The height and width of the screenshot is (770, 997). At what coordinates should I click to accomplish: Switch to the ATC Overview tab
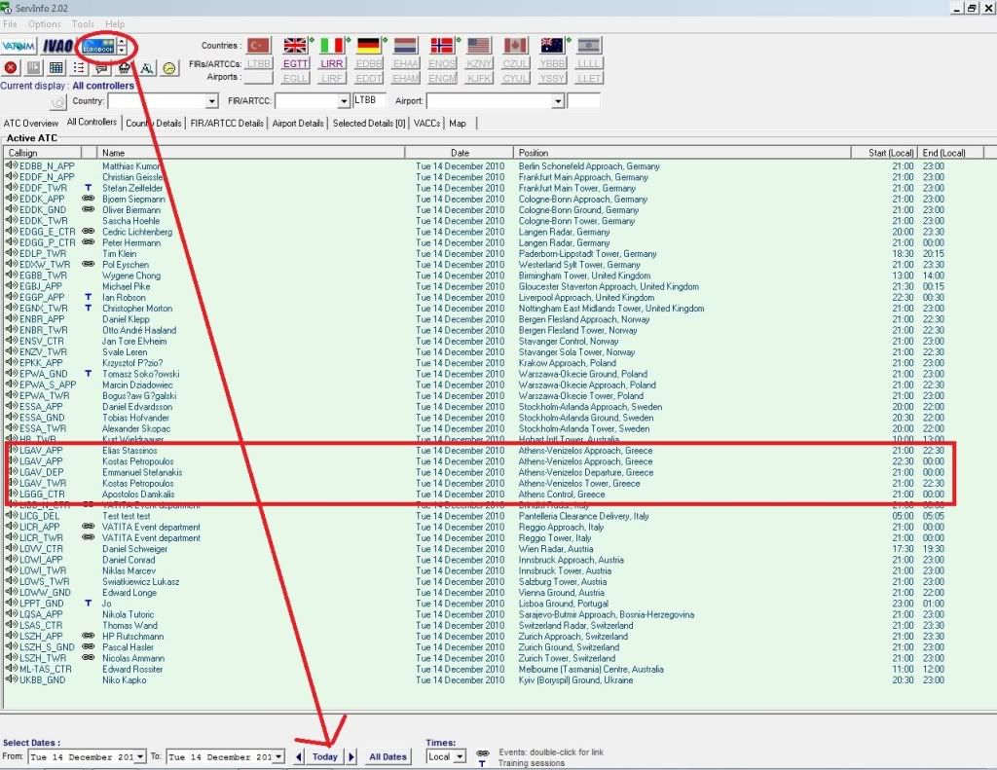pos(31,124)
